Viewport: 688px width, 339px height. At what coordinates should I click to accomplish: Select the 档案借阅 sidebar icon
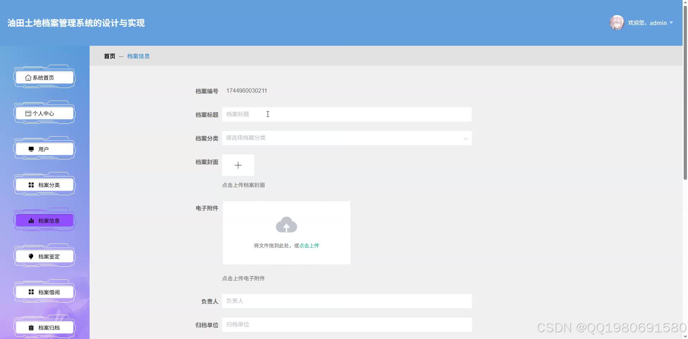[31, 292]
